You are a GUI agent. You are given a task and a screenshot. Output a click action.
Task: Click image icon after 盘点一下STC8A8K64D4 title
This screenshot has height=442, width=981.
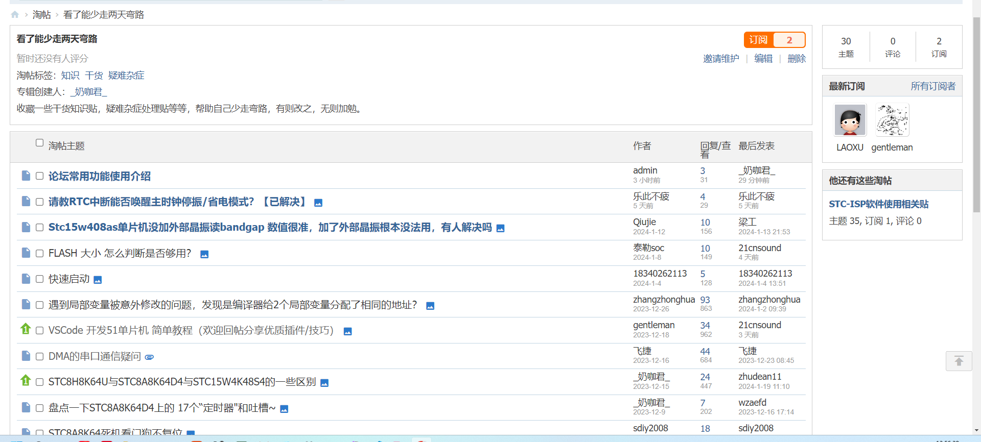285,409
